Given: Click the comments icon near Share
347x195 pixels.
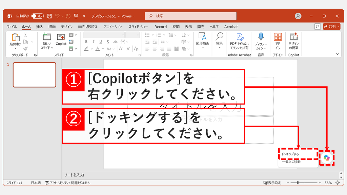Looking at the screenshot, I should click(x=317, y=26).
